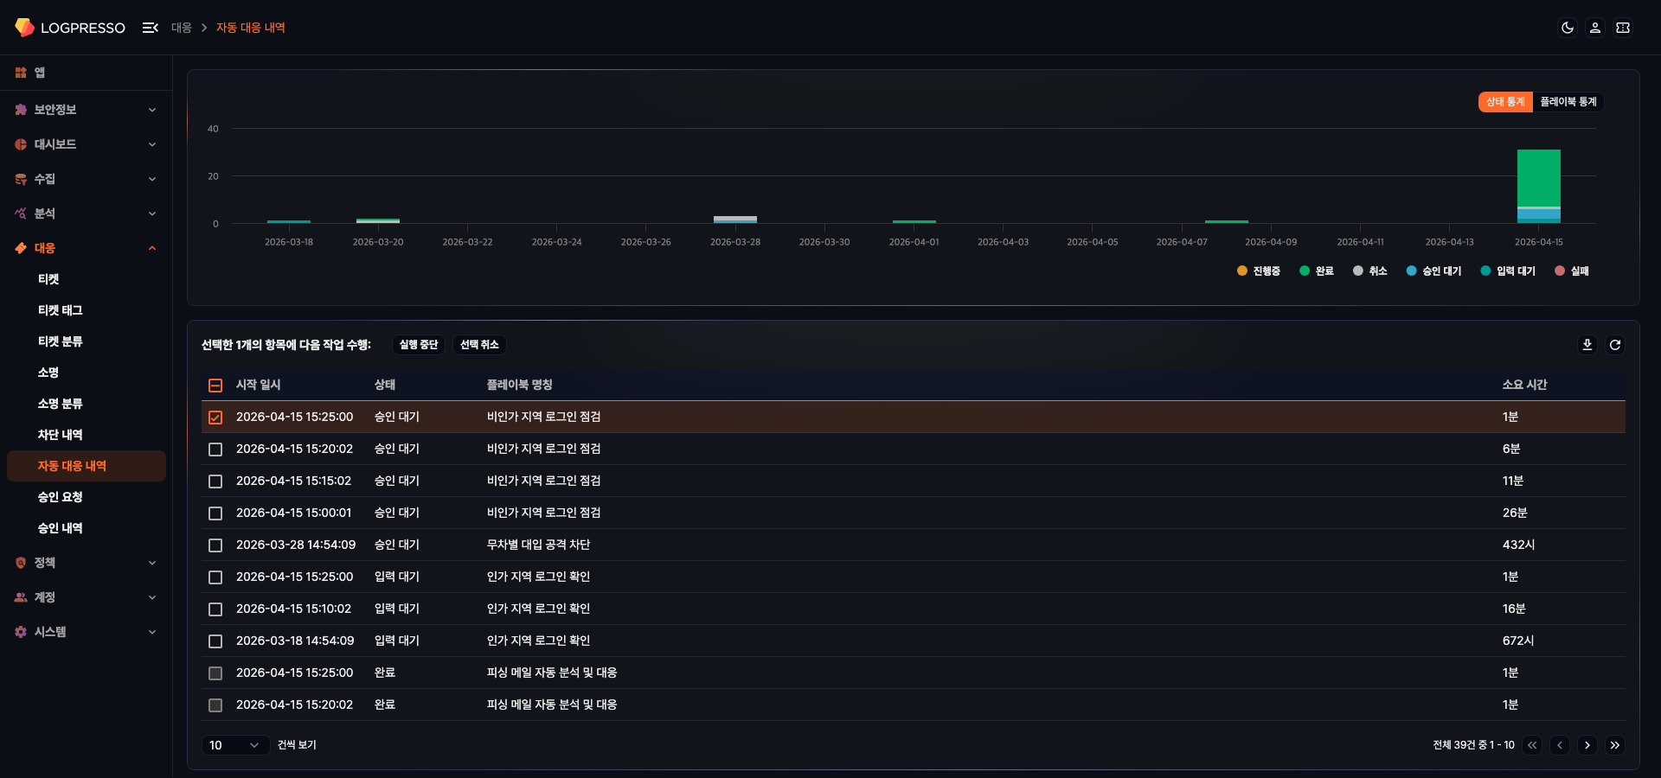Image resolution: width=1661 pixels, height=778 pixels.
Task: Open the 10 rows per page dropdown
Action: [x=234, y=745]
